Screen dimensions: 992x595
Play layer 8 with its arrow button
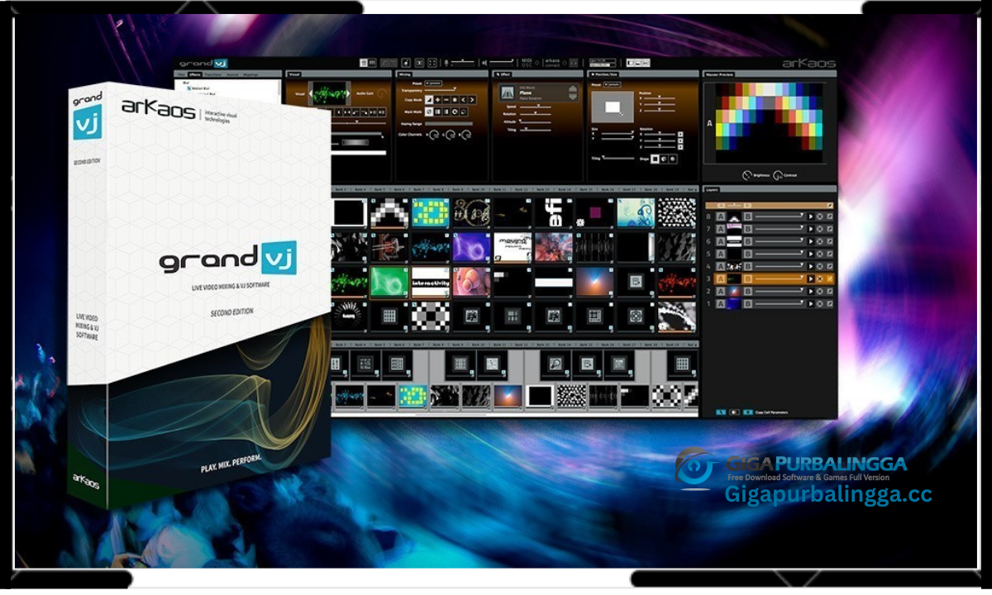(811, 217)
